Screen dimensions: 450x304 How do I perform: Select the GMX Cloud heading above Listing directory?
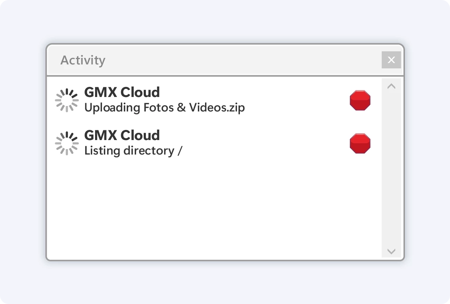(x=122, y=135)
